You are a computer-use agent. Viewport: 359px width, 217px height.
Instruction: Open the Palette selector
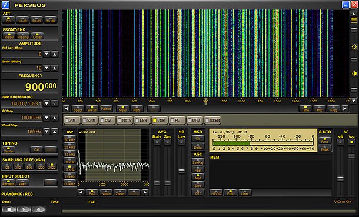tap(106, 109)
